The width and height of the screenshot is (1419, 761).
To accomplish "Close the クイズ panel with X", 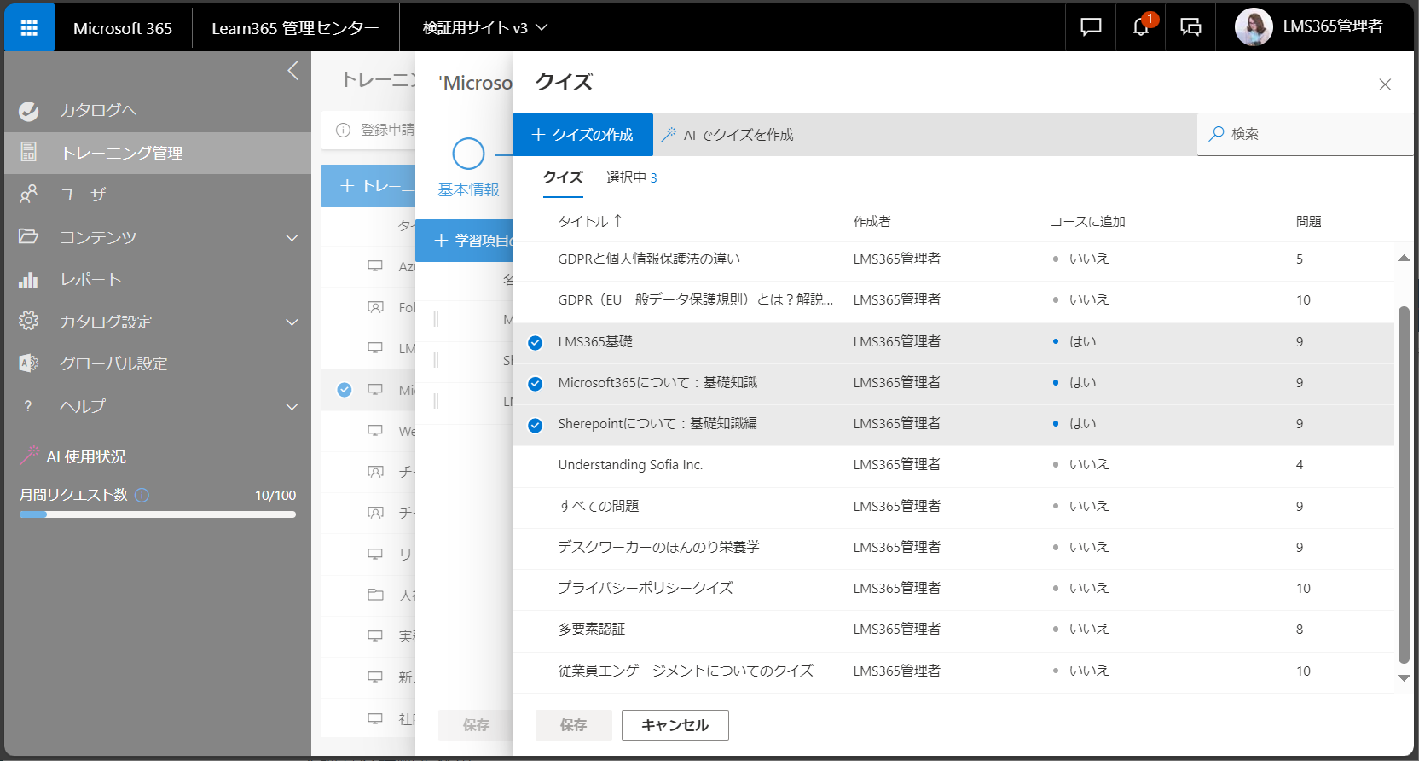I will pyautogui.click(x=1385, y=84).
